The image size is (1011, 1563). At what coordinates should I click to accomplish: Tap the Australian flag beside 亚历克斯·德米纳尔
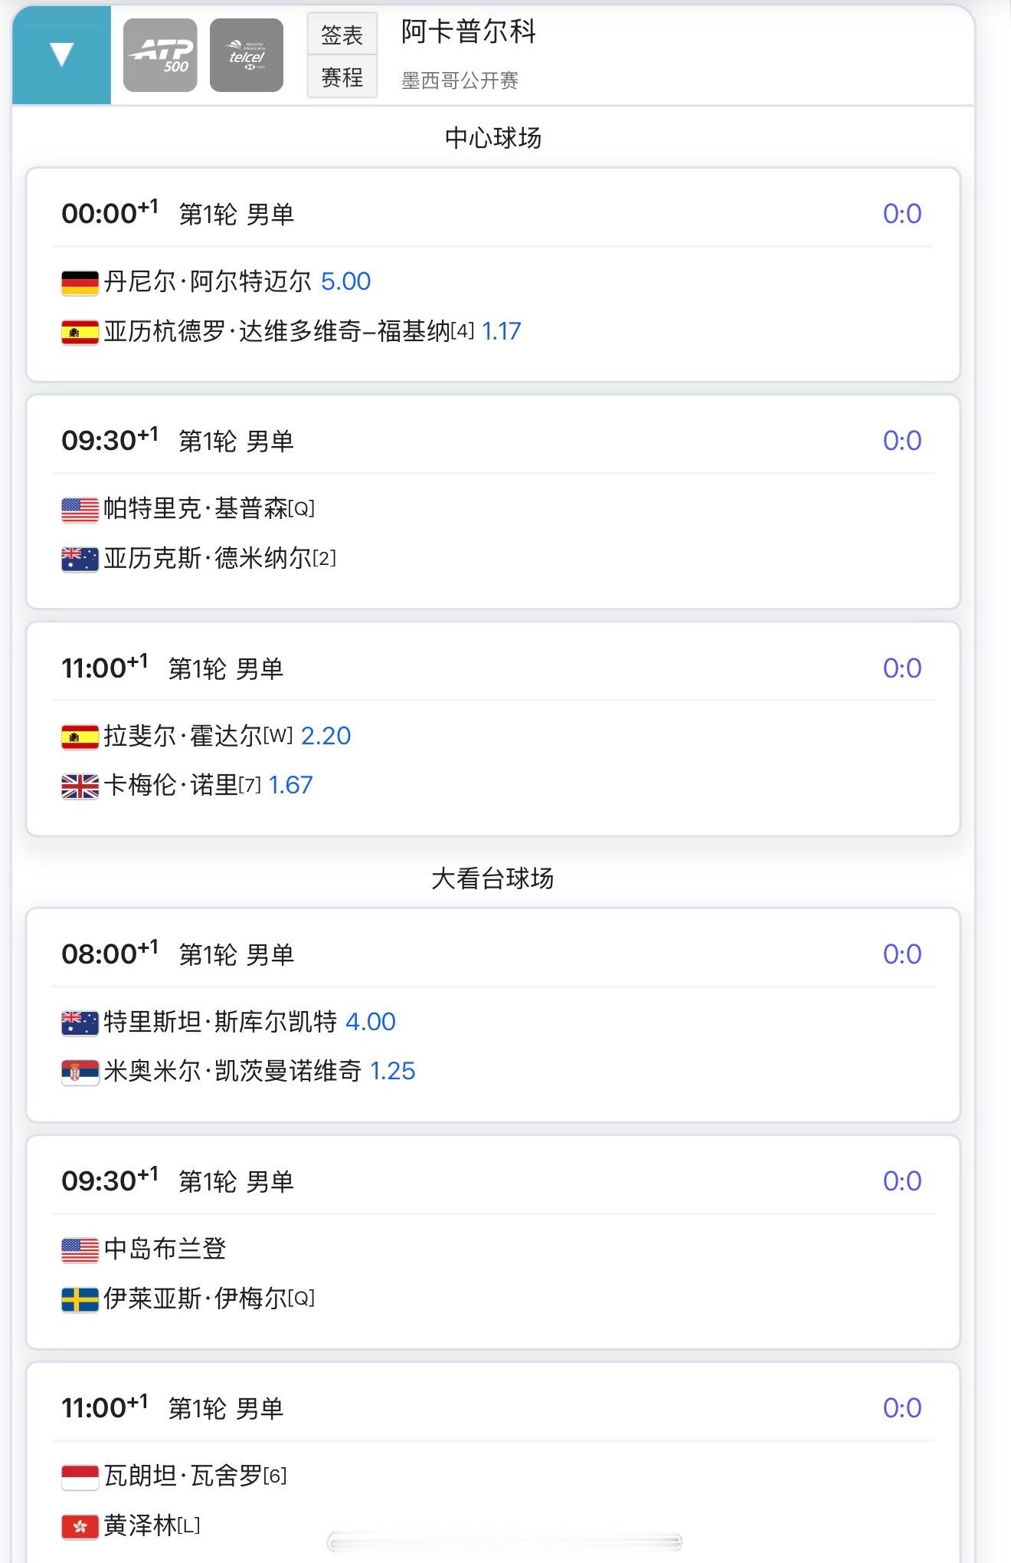click(80, 560)
